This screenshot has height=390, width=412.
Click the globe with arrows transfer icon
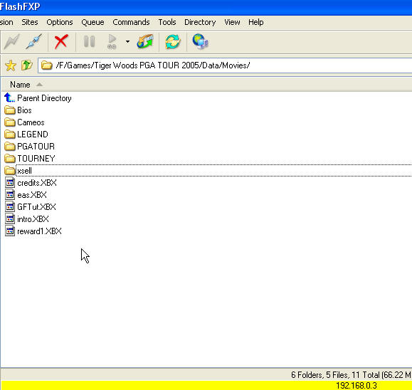[145, 42]
